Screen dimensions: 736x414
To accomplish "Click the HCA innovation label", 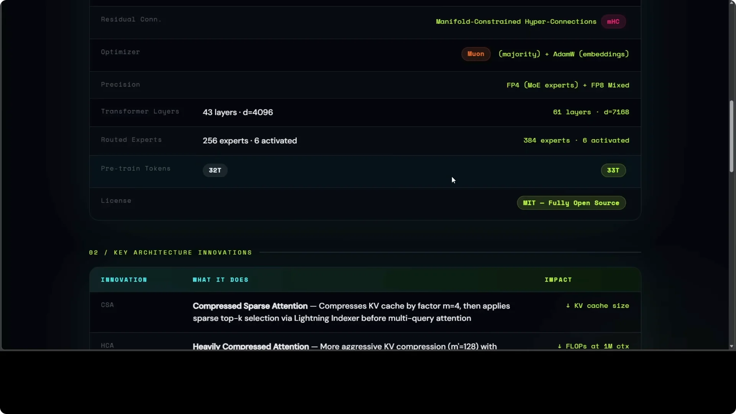I will pyautogui.click(x=107, y=345).
